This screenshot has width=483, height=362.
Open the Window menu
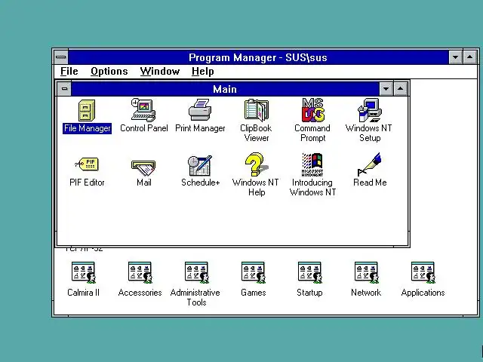(x=159, y=72)
